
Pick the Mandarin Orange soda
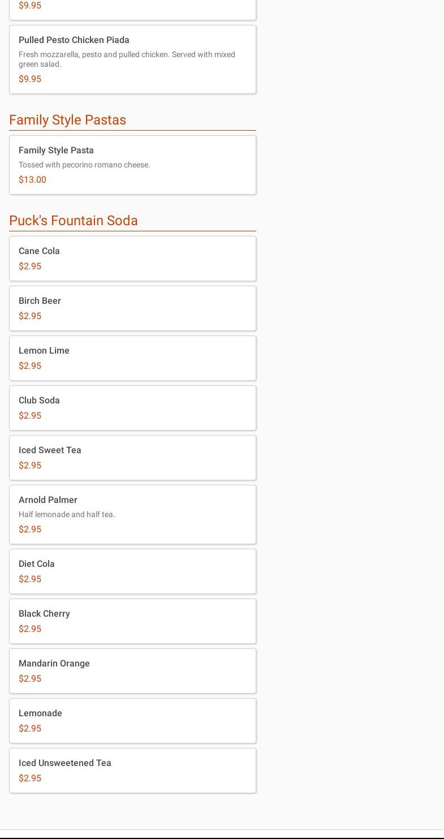coord(132,670)
